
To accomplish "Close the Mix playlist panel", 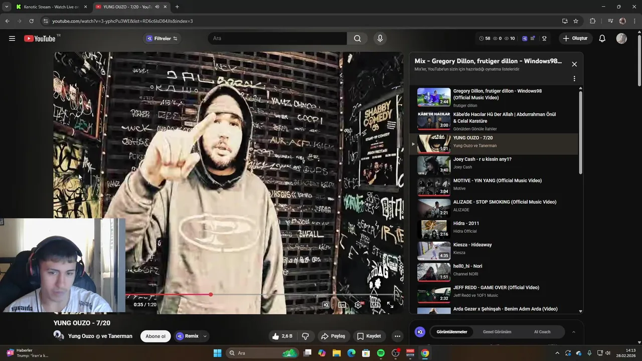I will point(574,64).
